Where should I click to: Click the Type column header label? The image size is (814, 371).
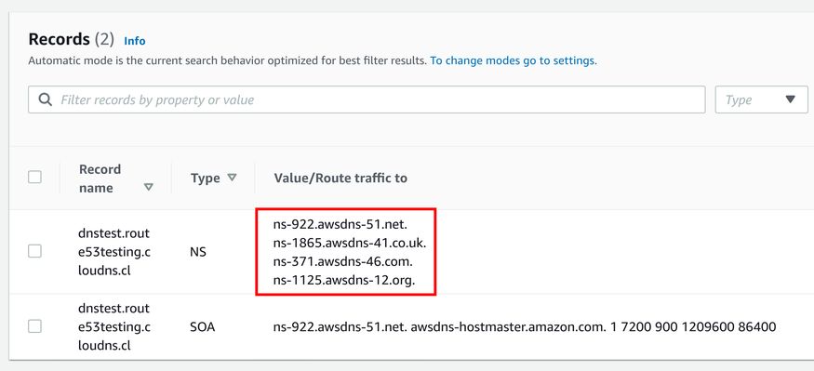coord(205,178)
